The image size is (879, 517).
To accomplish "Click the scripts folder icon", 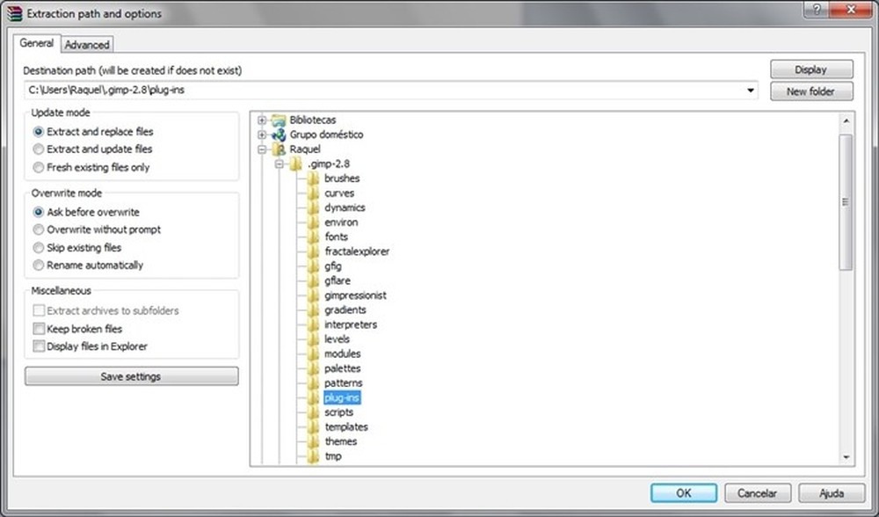I will 313,411.
